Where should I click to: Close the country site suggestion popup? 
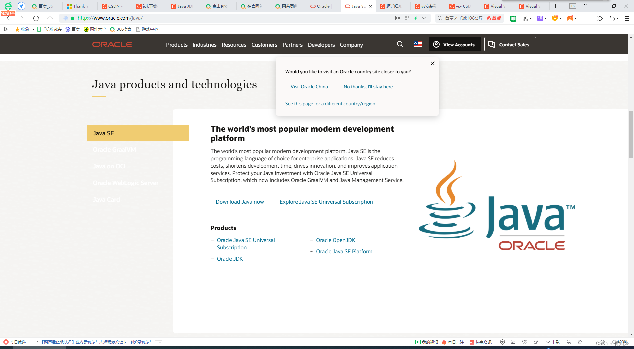click(433, 63)
